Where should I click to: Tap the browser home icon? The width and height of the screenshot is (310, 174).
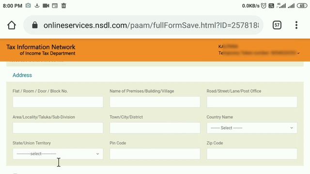point(12,25)
